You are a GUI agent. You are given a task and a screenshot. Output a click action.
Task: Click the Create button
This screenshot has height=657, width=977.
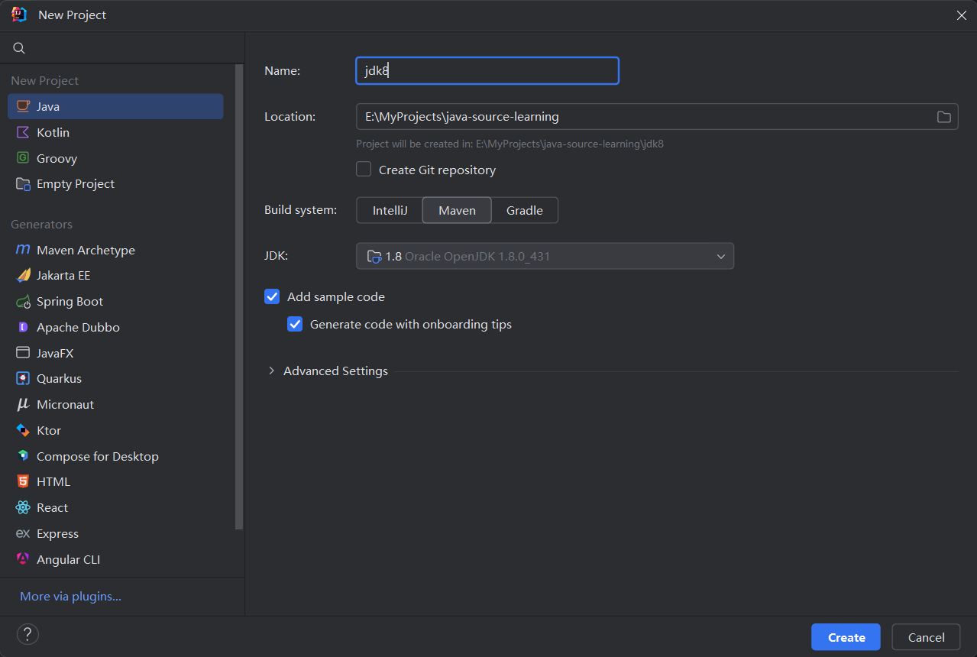click(846, 637)
